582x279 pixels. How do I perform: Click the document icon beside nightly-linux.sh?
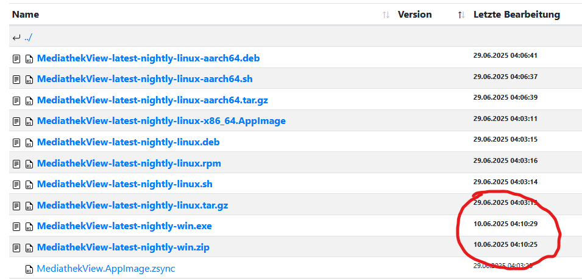(x=16, y=184)
